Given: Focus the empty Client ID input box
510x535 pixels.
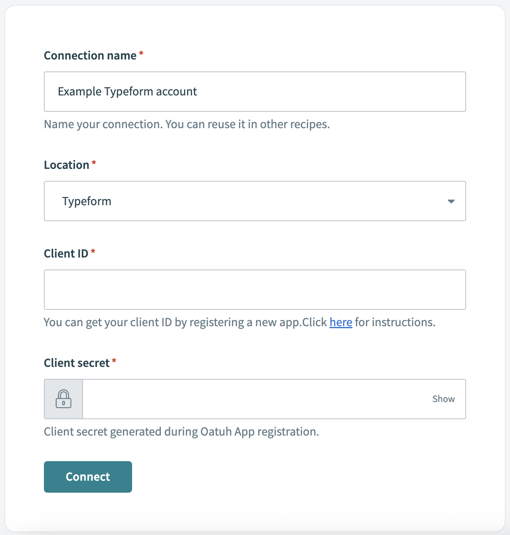Looking at the screenshot, I should (x=255, y=289).
